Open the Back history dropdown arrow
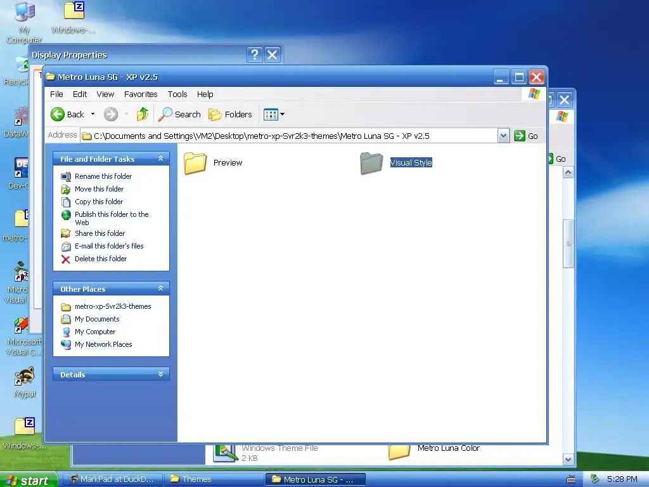Viewport: 649px width, 487px height. point(93,114)
